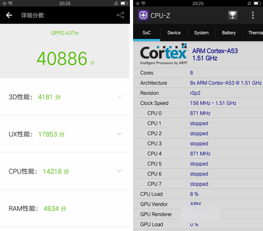Tap the CPU 5 stopped row
The width and height of the screenshot is (263, 231).
198,164
